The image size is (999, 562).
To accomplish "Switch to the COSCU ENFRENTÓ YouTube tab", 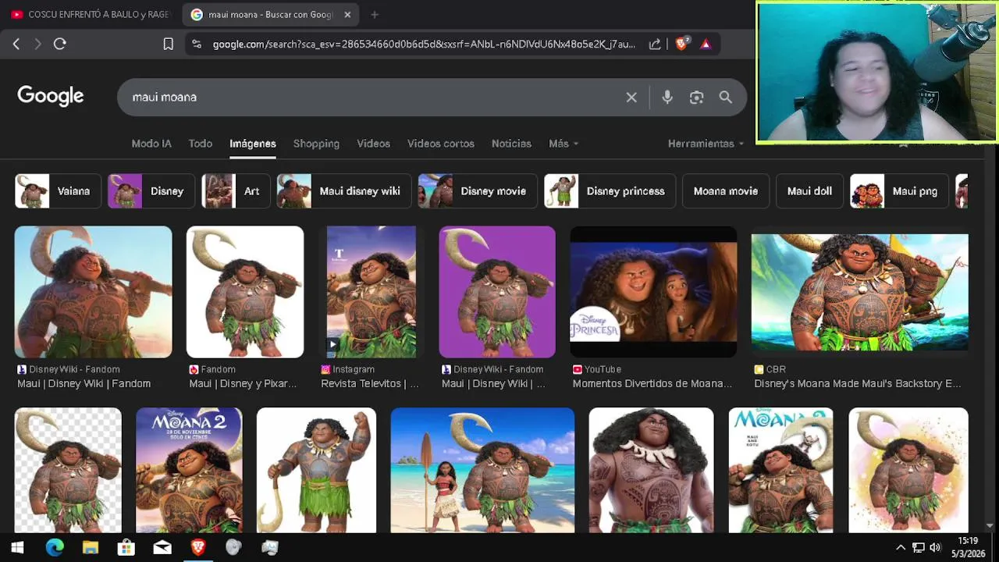I will (x=90, y=14).
